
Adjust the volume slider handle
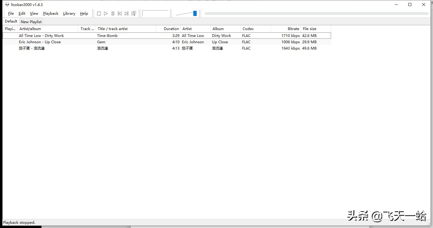(195, 13)
